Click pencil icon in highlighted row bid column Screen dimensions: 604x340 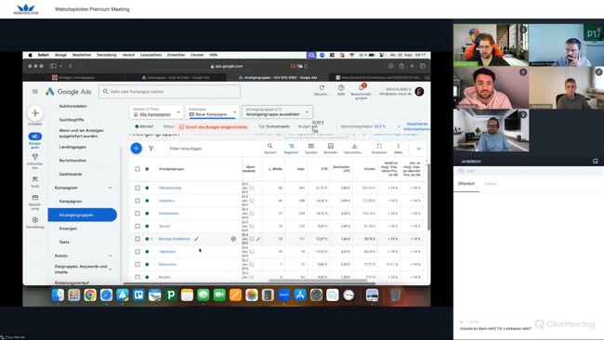point(258,239)
